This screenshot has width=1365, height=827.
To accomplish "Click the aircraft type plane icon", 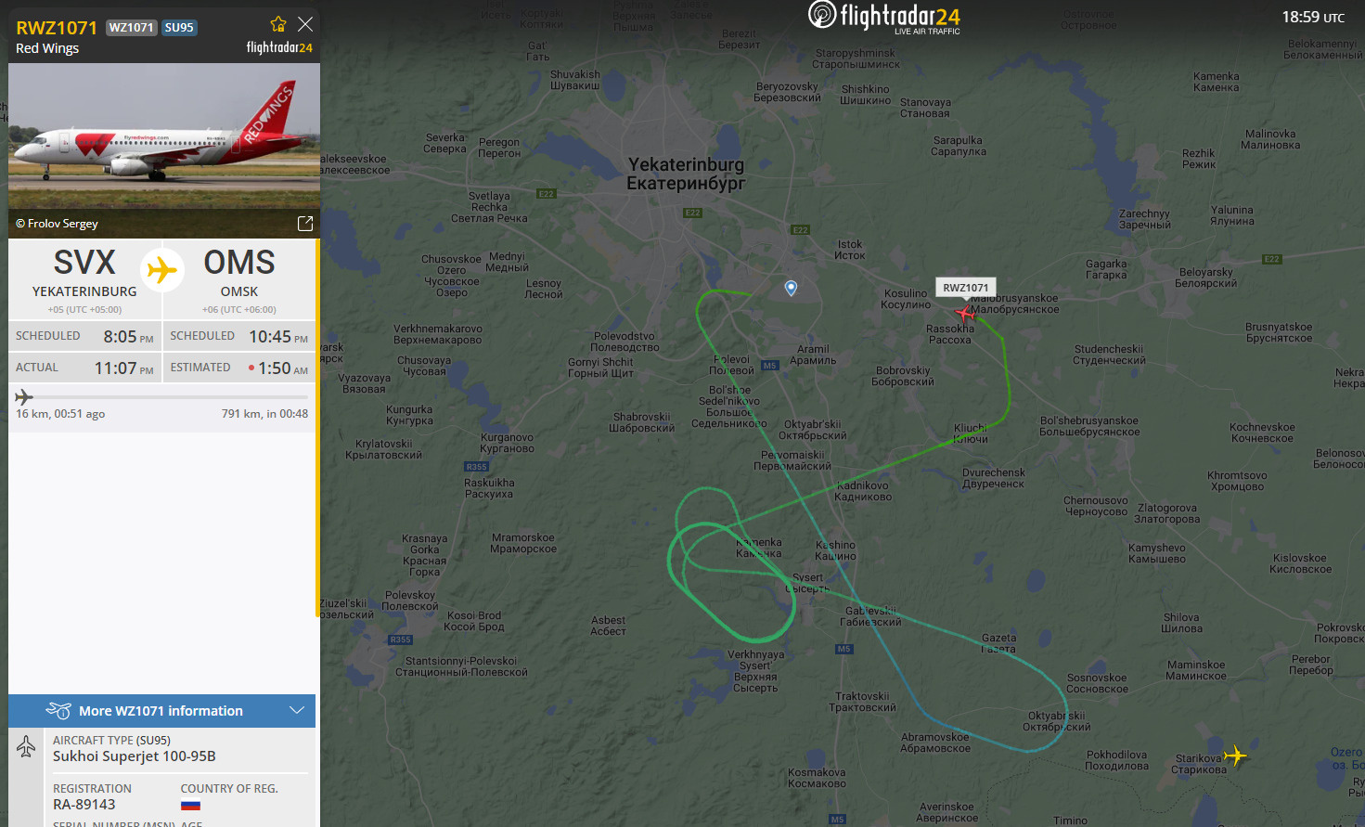I will click(26, 746).
